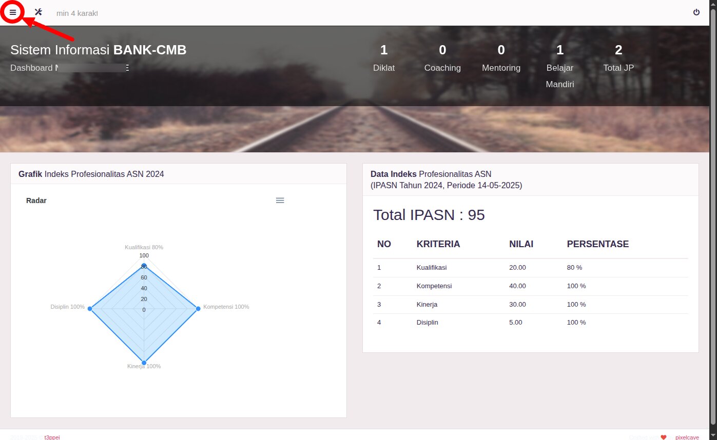Image resolution: width=717 pixels, height=440 pixels.
Task: Click the Total JP counter
Action: point(618,58)
